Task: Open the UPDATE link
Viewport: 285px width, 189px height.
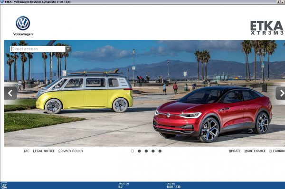Action: (235, 151)
